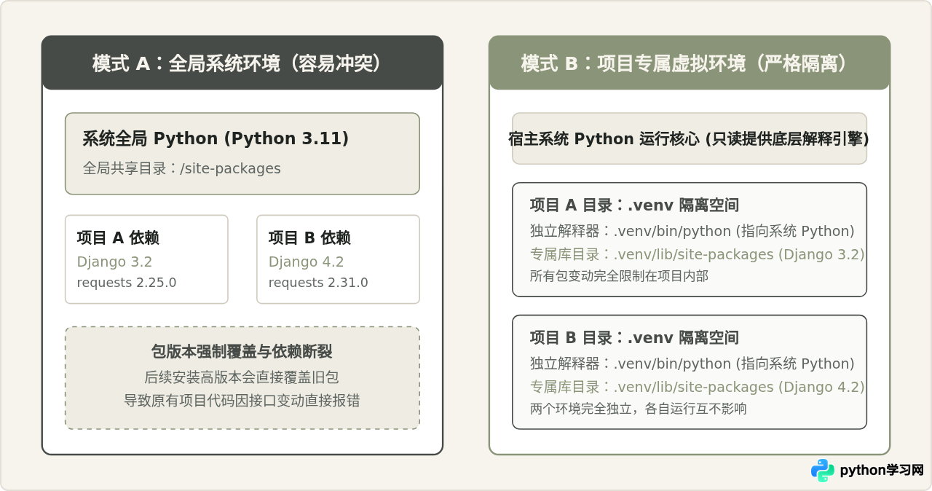Click '系统全局 Python (Python 3.11)' title
This screenshot has height=491, width=932.
tap(216, 138)
